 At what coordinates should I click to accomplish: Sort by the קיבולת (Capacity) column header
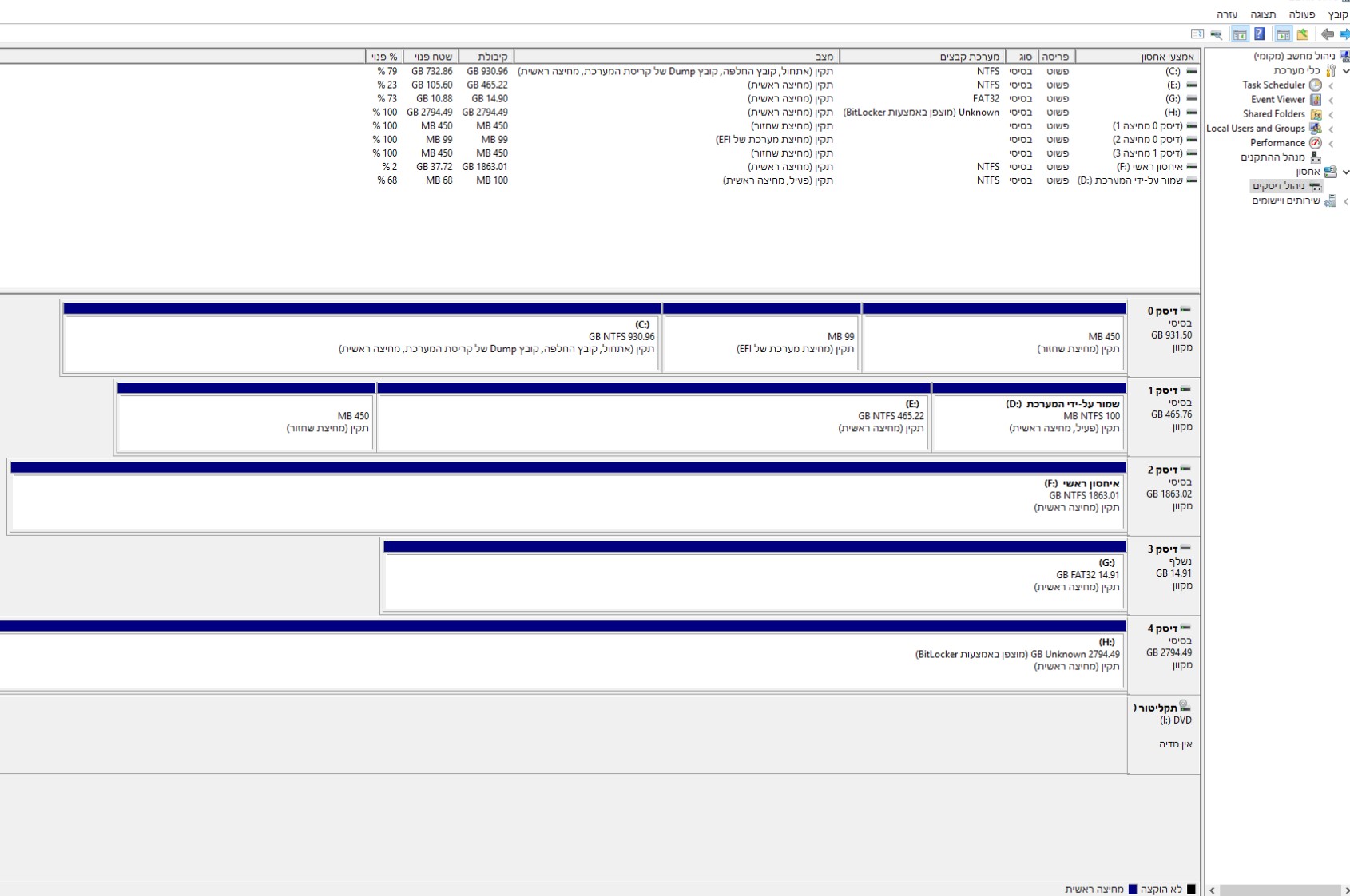tap(486, 57)
